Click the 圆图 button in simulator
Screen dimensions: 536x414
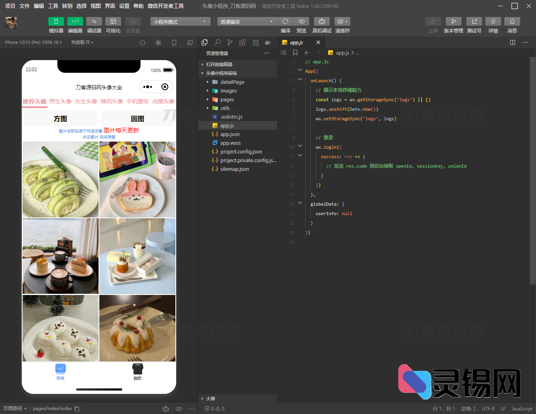pos(137,119)
